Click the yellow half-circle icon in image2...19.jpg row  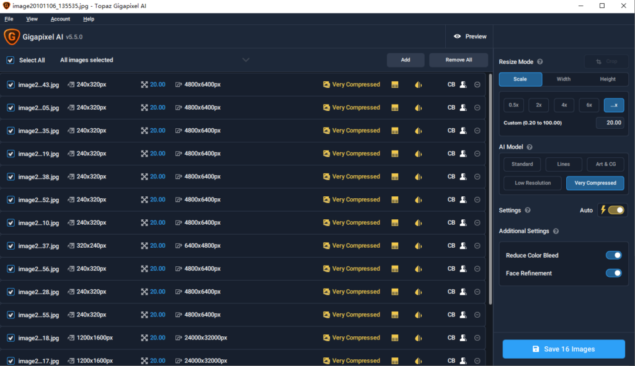coord(419,154)
